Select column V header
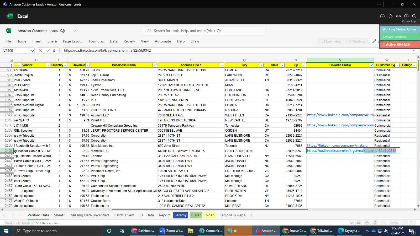Image resolution: width=420 pixels, height=236 pixels. point(340,60)
